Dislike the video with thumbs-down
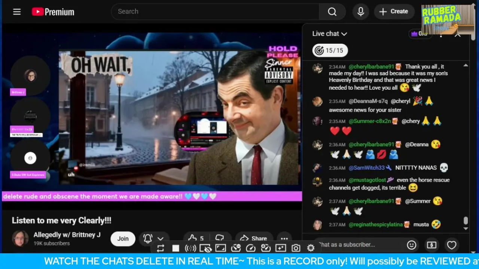This screenshot has height=269, width=479. 220,238
